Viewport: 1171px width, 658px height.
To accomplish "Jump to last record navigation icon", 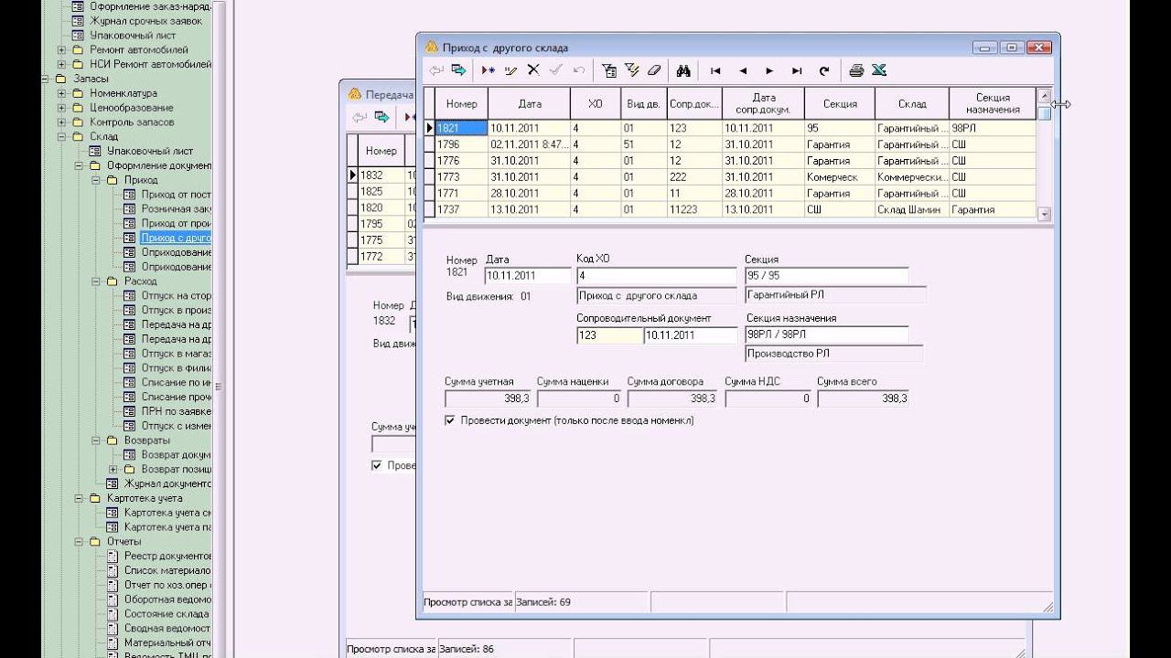I will point(797,70).
